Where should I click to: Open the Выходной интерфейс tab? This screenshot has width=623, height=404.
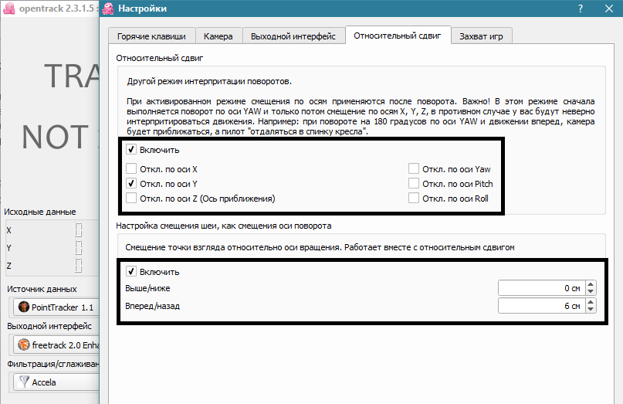[x=293, y=36]
